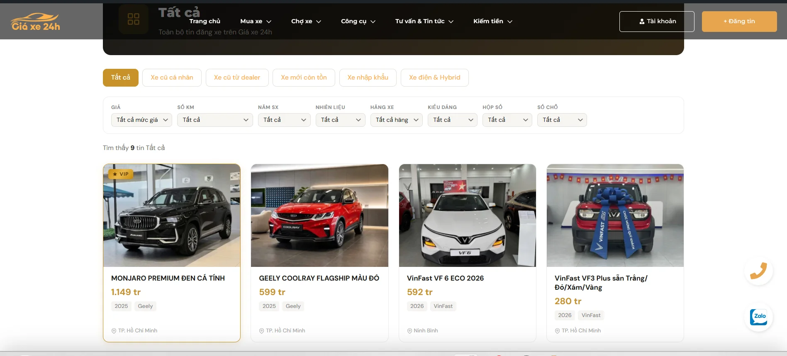The height and width of the screenshot is (356, 787).
Task: Select the Xe cũ cá nhân tab
Action: (x=172, y=77)
